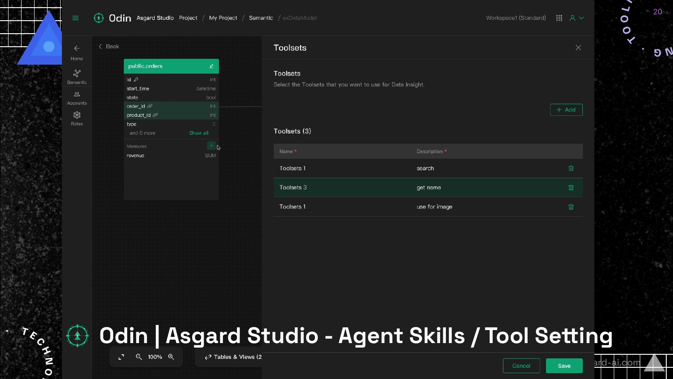The height and width of the screenshot is (379, 673).
Task: Delete the use for image row
Action: coord(571,207)
